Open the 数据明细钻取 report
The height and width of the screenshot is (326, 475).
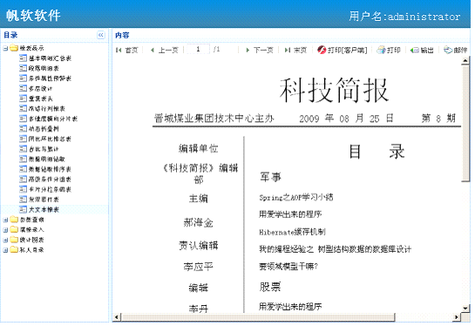pos(47,159)
